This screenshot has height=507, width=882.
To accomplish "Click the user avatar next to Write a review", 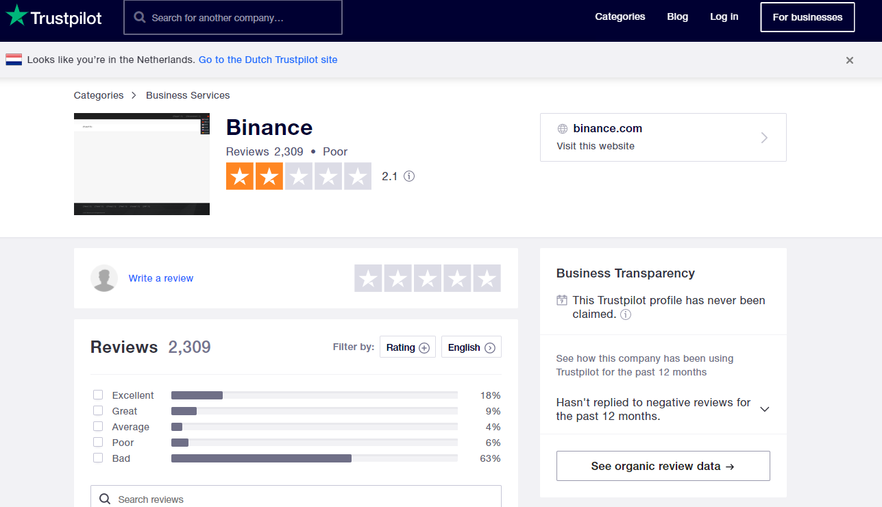I will click(x=104, y=278).
